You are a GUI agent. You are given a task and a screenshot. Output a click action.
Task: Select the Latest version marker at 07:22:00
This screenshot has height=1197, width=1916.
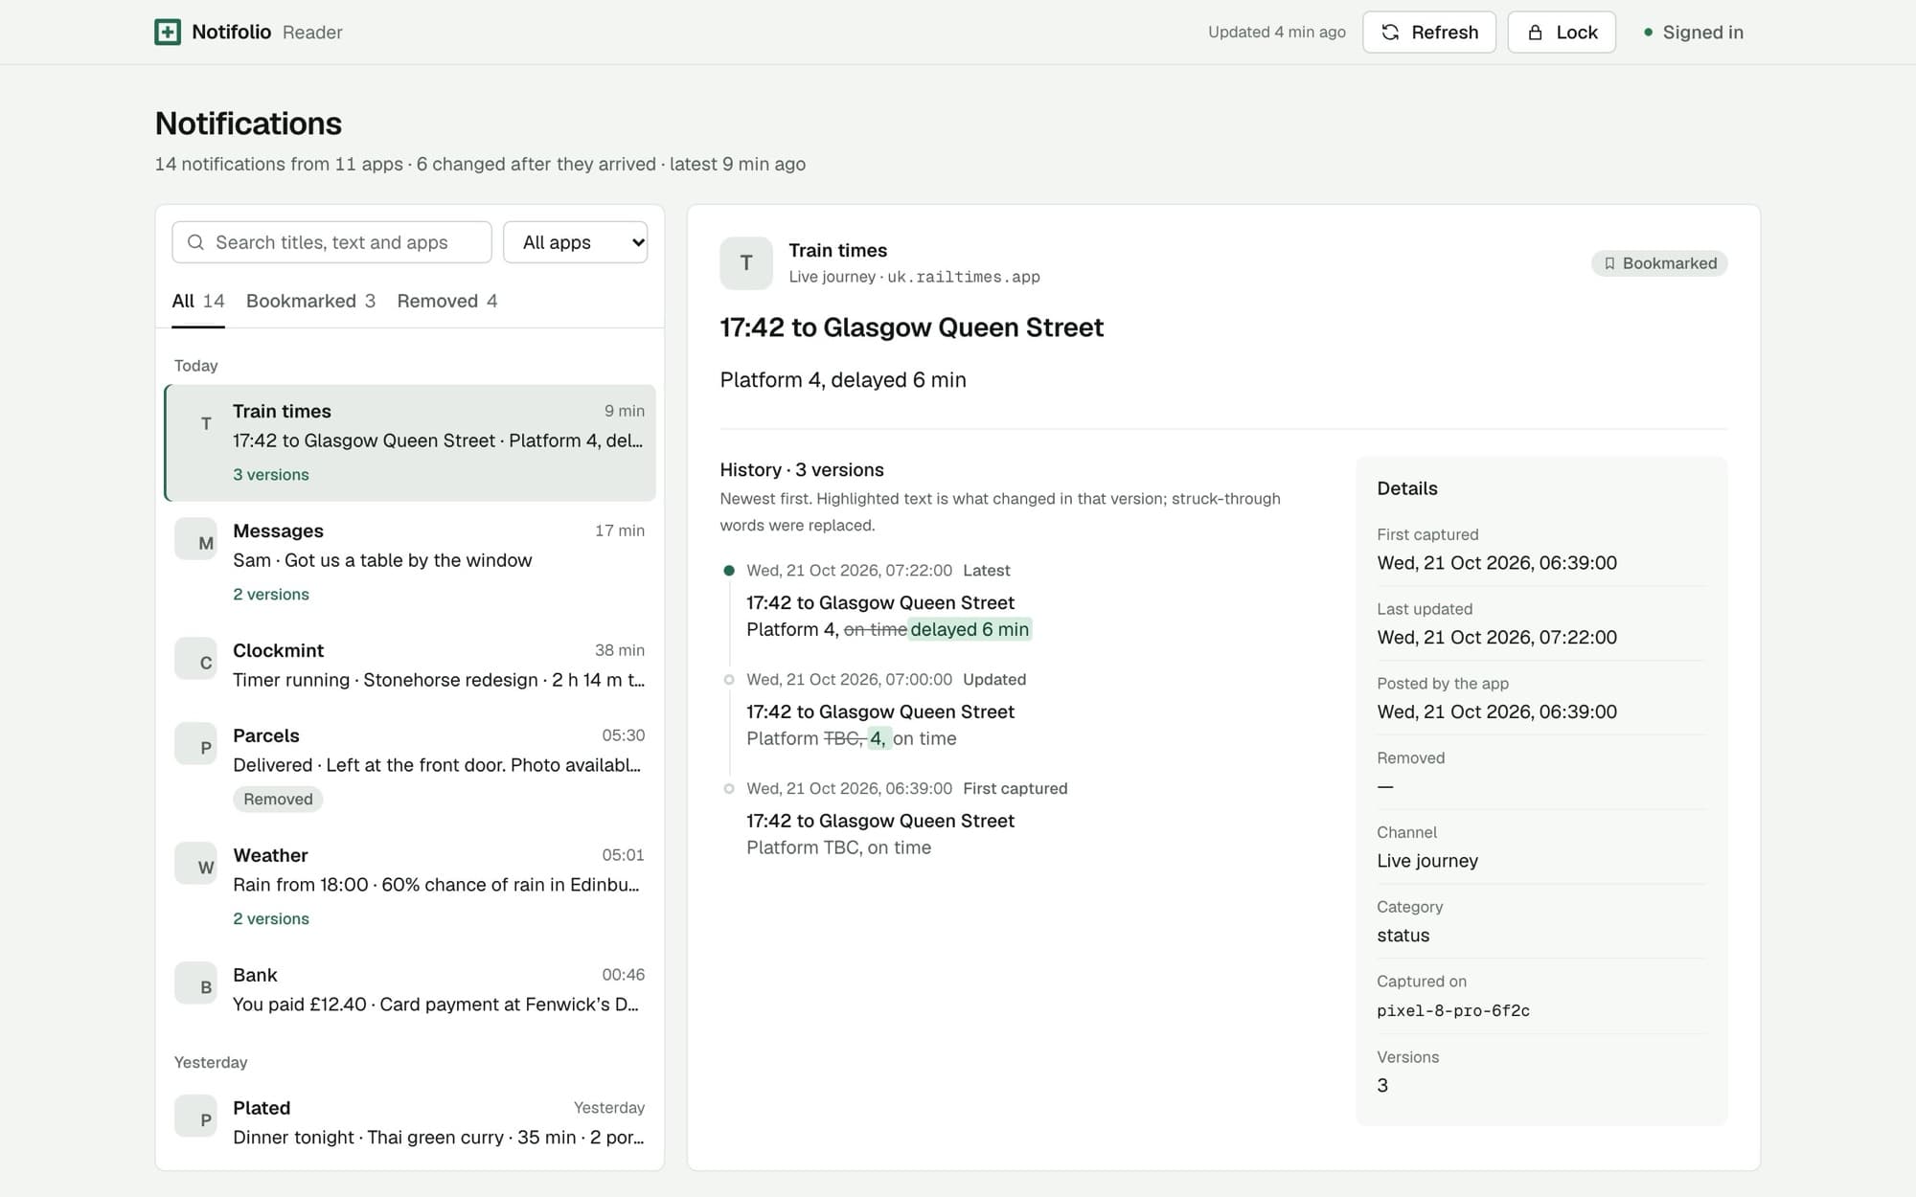[729, 571]
